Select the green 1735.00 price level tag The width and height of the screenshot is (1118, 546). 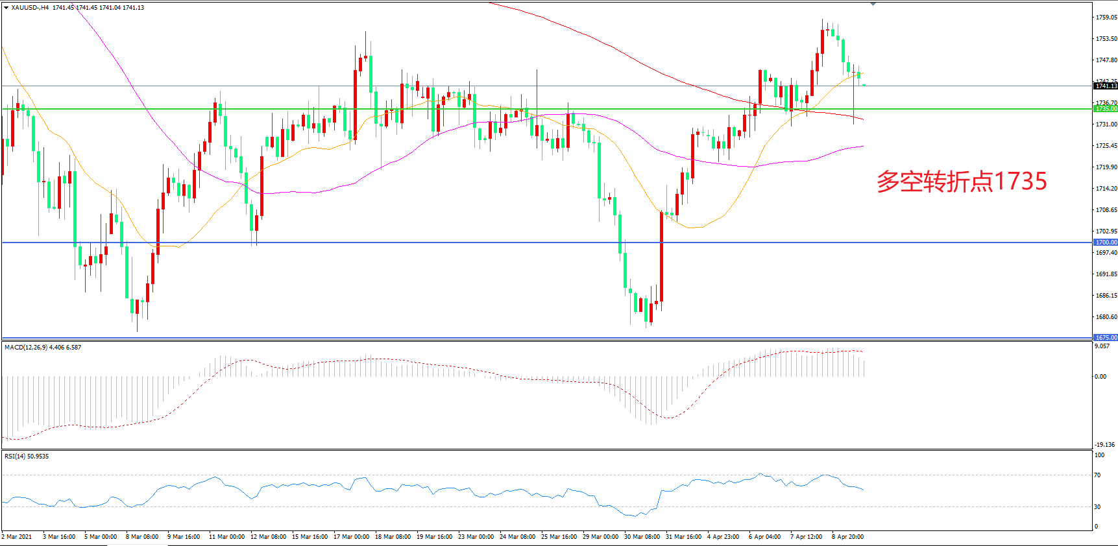(x=1106, y=109)
